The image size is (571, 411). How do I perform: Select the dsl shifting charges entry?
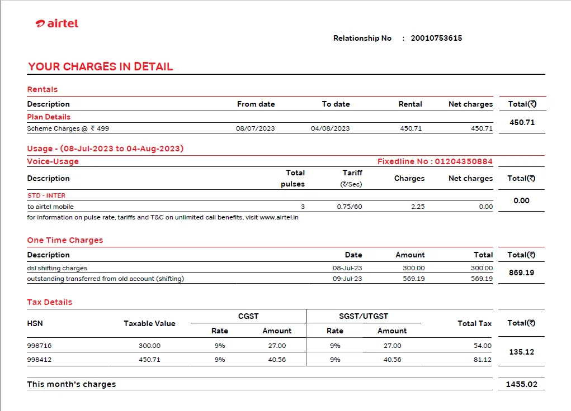pos(57,268)
